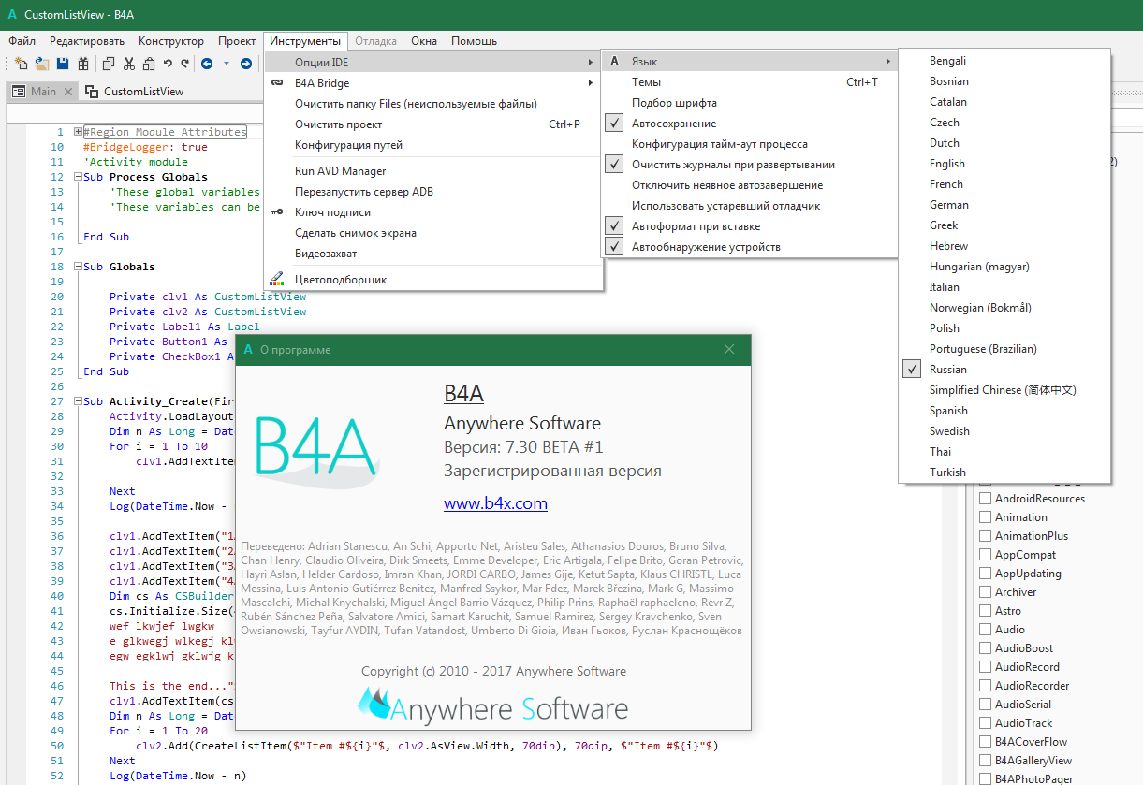Image resolution: width=1143 pixels, height=785 pixels.
Task: Expand the #Region Module Attributes fold
Action: [78, 132]
